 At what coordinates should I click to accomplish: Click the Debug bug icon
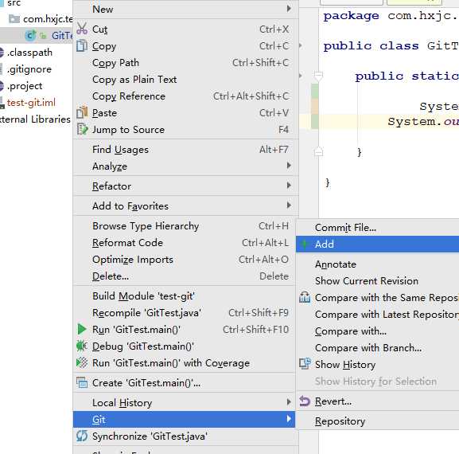coord(82,346)
